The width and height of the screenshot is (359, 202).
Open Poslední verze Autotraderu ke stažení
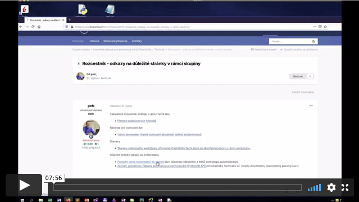click(141, 162)
